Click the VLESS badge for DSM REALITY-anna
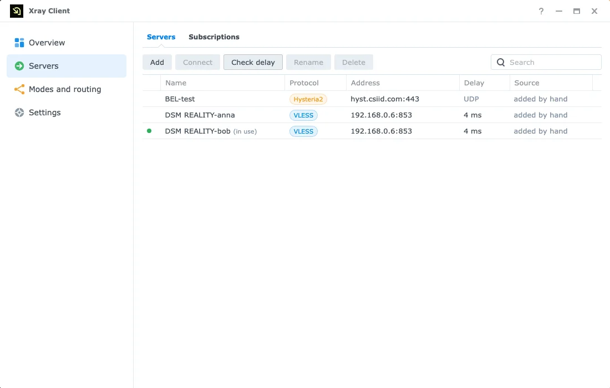The image size is (610, 388). pos(303,115)
